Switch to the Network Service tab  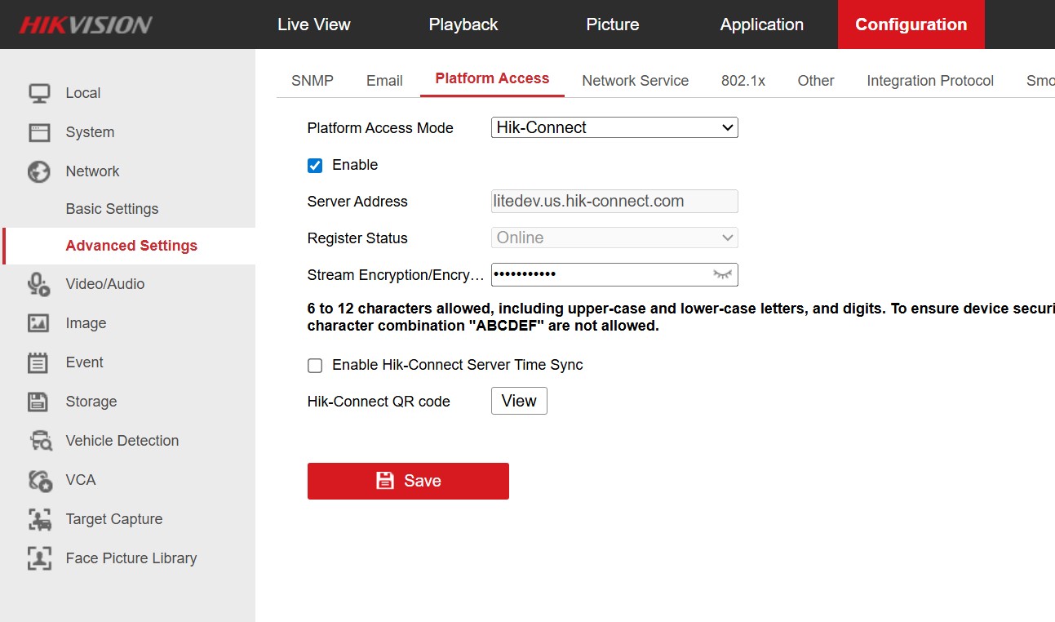(635, 81)
